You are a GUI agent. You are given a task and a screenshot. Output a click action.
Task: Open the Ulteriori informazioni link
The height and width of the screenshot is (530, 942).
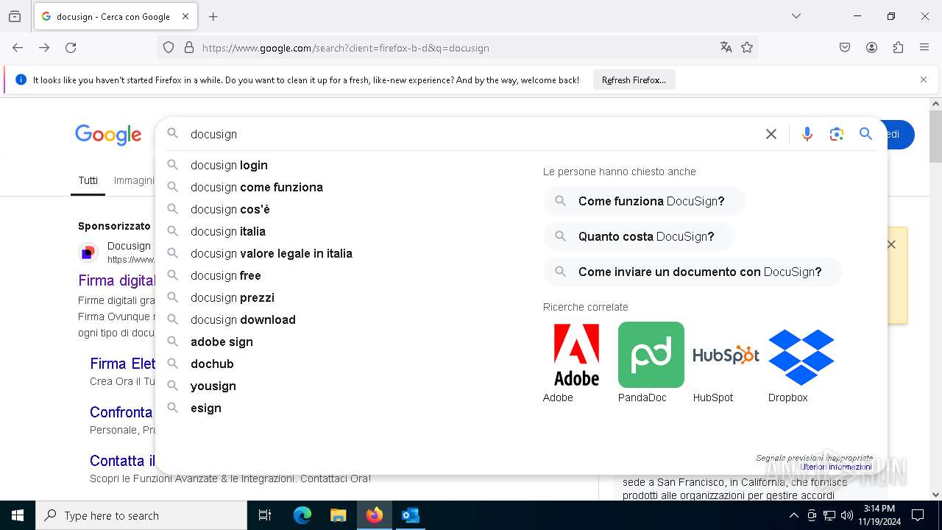(x=836, y=467)
